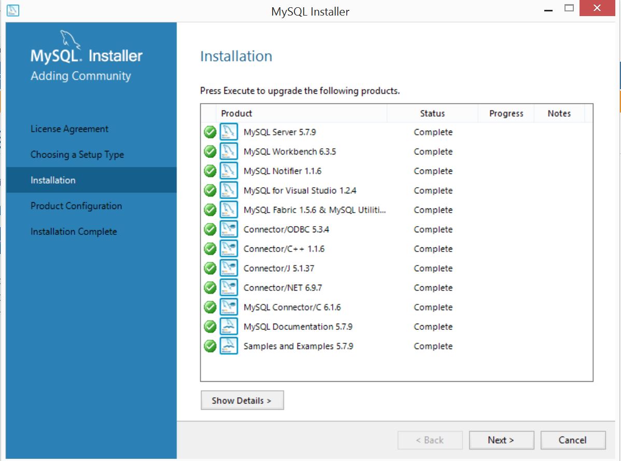Click the MySQL Workbench 6.3.5 product icon
The height and width of the screenshot is (461, 621).
(229, 151)
